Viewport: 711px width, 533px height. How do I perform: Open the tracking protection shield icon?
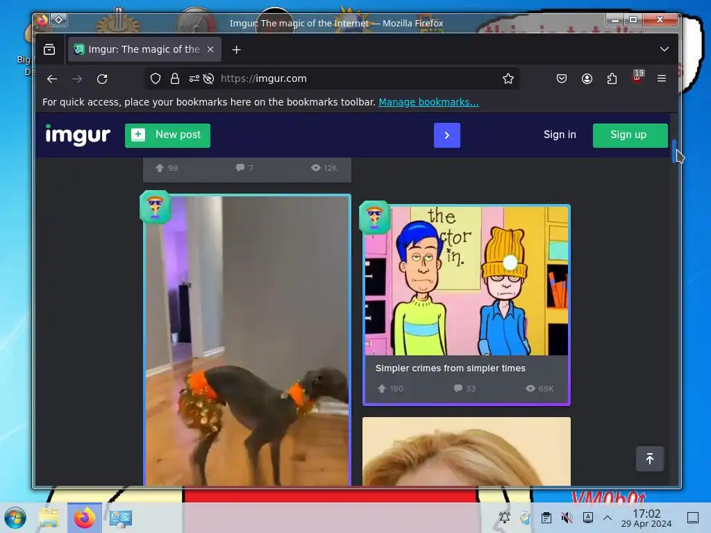[x=156, y=79]
